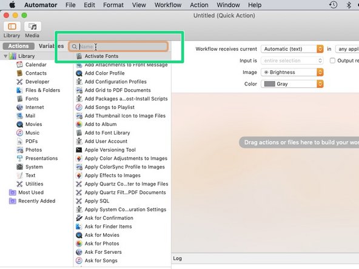
Task: Select the Developer library category icon
Action: tap(19, 82)
